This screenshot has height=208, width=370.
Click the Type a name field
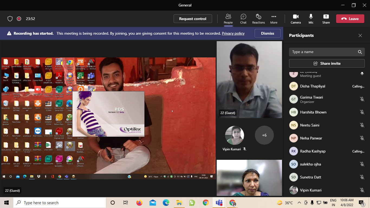(x=322, y=52)
